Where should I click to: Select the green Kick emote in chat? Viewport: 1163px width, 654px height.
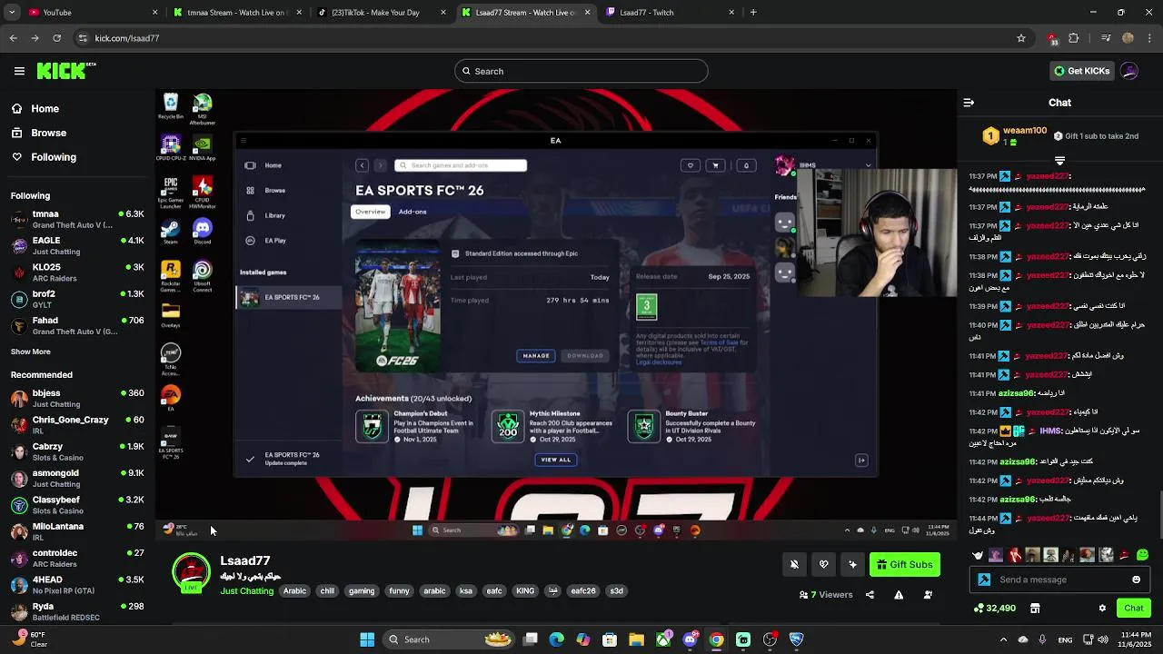tap(1142, 555)
